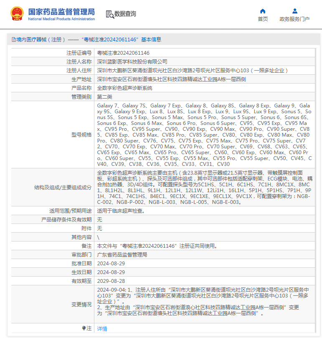This screenshot has width=322, height=338.
Task: Select intended use 适用于临床超声检查。
Action: point(121,211)
